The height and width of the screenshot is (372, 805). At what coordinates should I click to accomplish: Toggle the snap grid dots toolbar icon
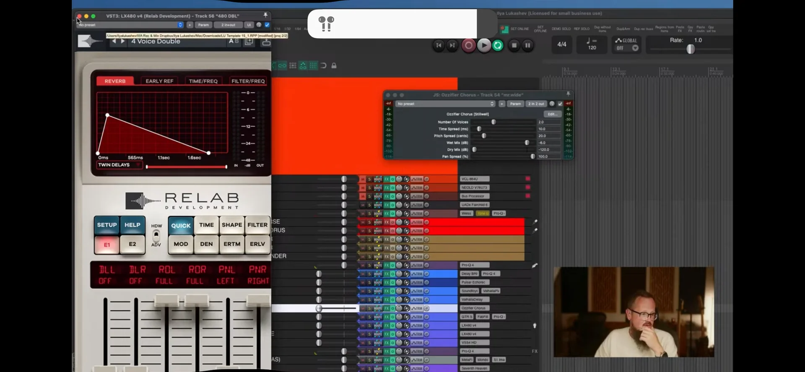tap(293, 65)
